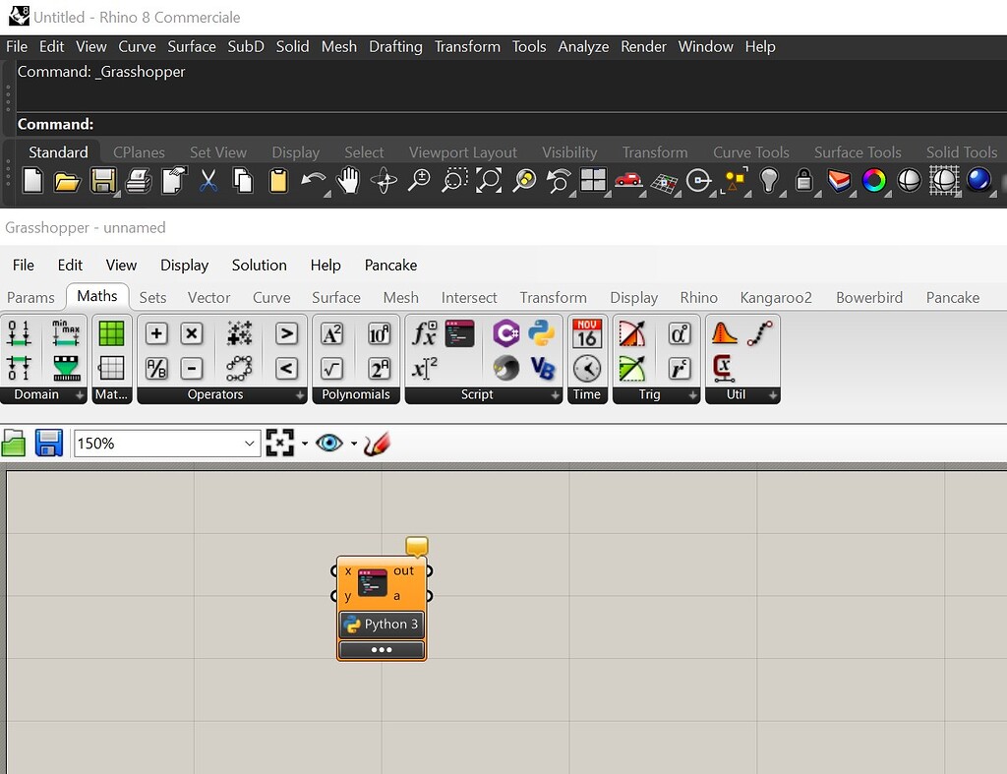The width and height of the screenshot is (1007, 774).
Task: Click the Print icon in Rhino toolbar
Action: pyautogui.click(x=138, y=181)
